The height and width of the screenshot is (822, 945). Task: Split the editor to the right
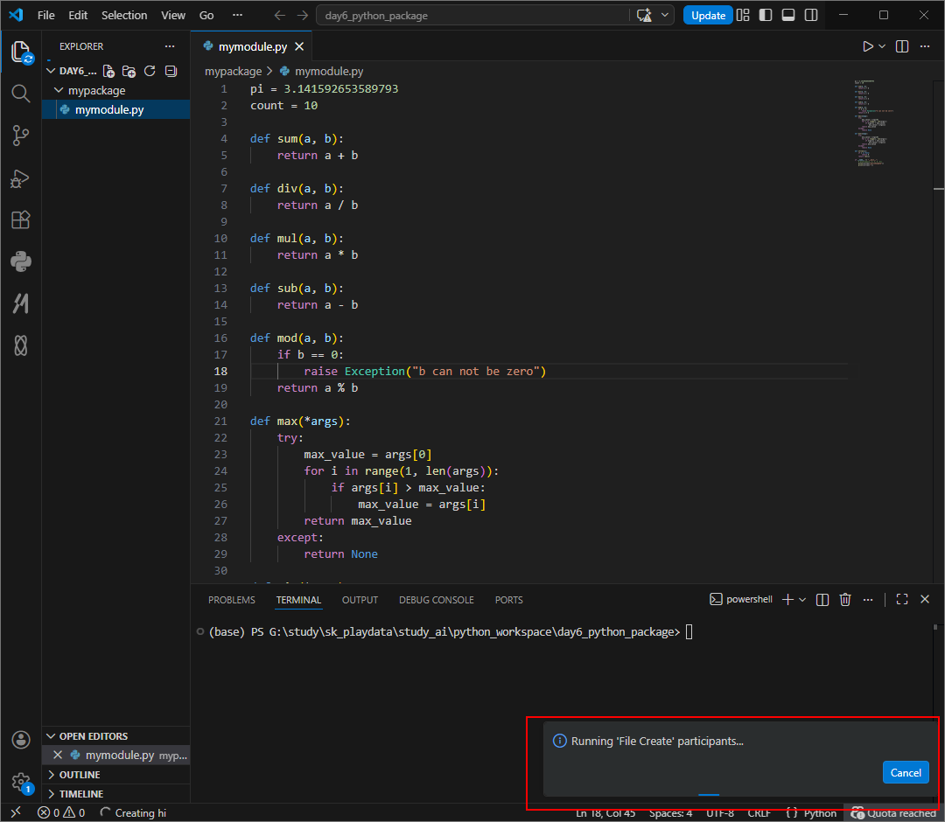(902, 46)
